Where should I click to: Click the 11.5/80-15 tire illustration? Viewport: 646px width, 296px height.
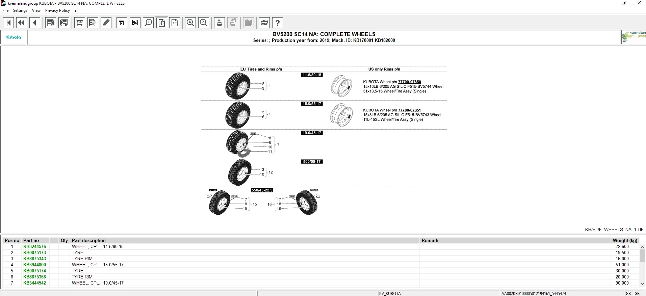[238, 86]
